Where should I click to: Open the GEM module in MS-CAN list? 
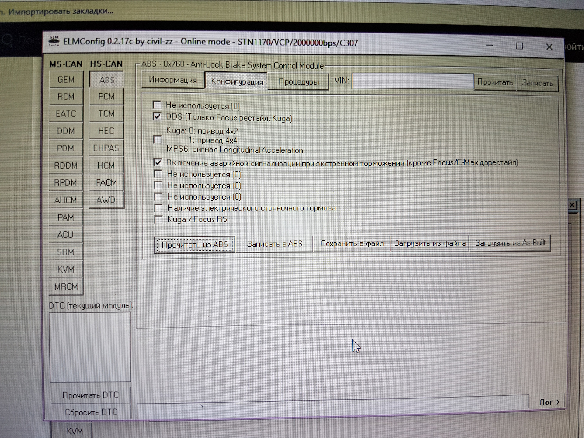click(66, 80)
